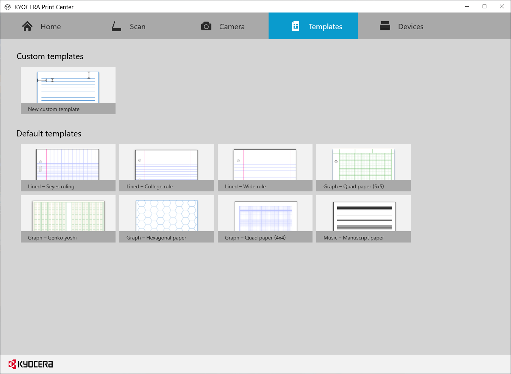The image size is (511, 374).
Task: Click the Scan scanner icon
Action: (x=116, y=26)
